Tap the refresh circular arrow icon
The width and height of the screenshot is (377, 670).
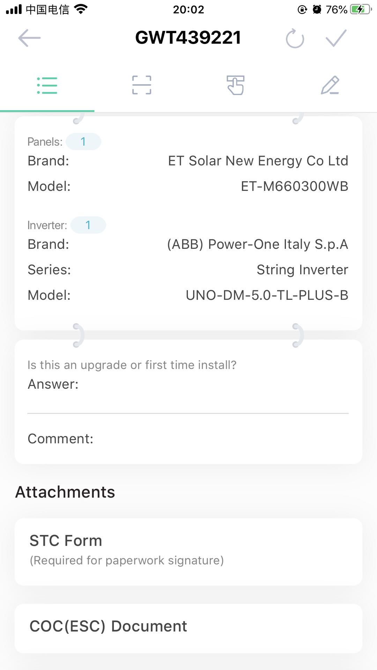pos(295,38)
